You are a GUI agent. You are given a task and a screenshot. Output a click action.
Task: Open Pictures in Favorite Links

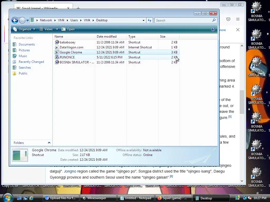[x=24, y=50]
